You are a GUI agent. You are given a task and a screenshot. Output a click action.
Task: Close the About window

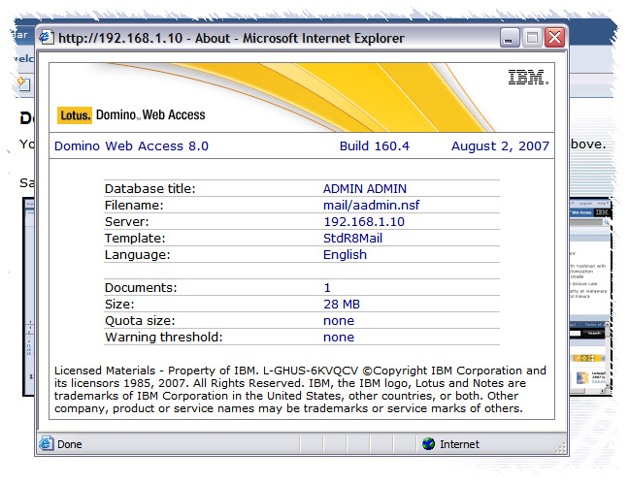(554, 38)
